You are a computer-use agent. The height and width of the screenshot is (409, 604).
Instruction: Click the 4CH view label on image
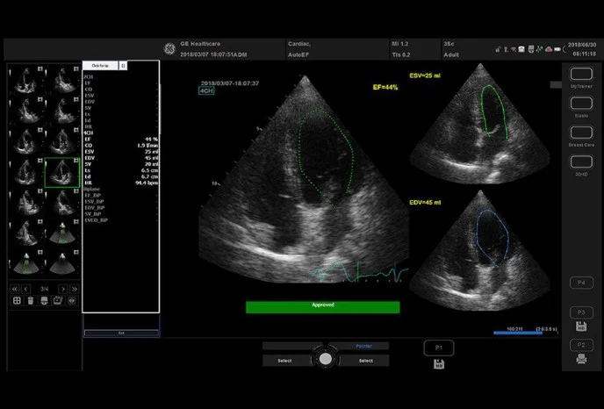[x=208, y=90]
